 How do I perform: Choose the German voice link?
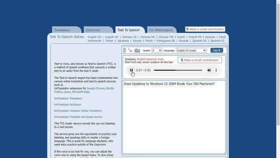click(210, 37)
